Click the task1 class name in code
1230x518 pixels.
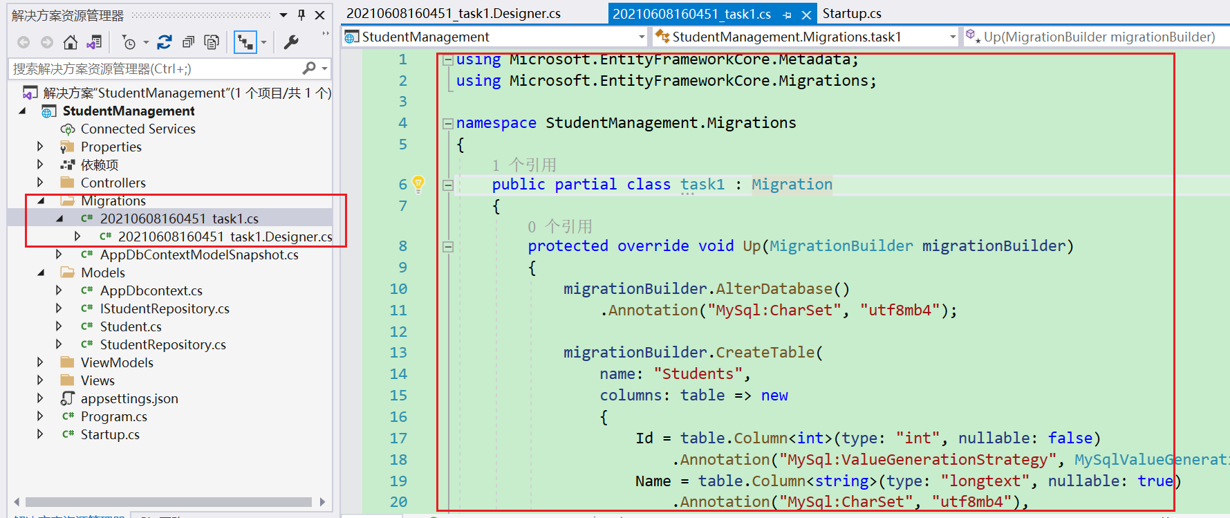702,185
